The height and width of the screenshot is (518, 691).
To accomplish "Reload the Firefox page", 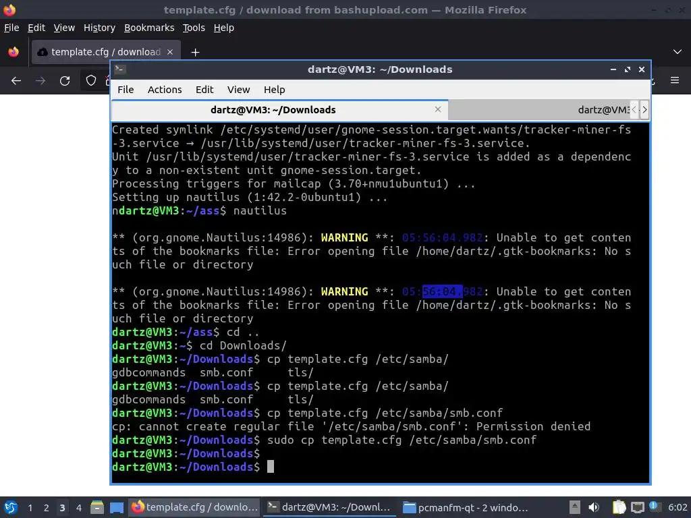I will [x=65, y=81].
